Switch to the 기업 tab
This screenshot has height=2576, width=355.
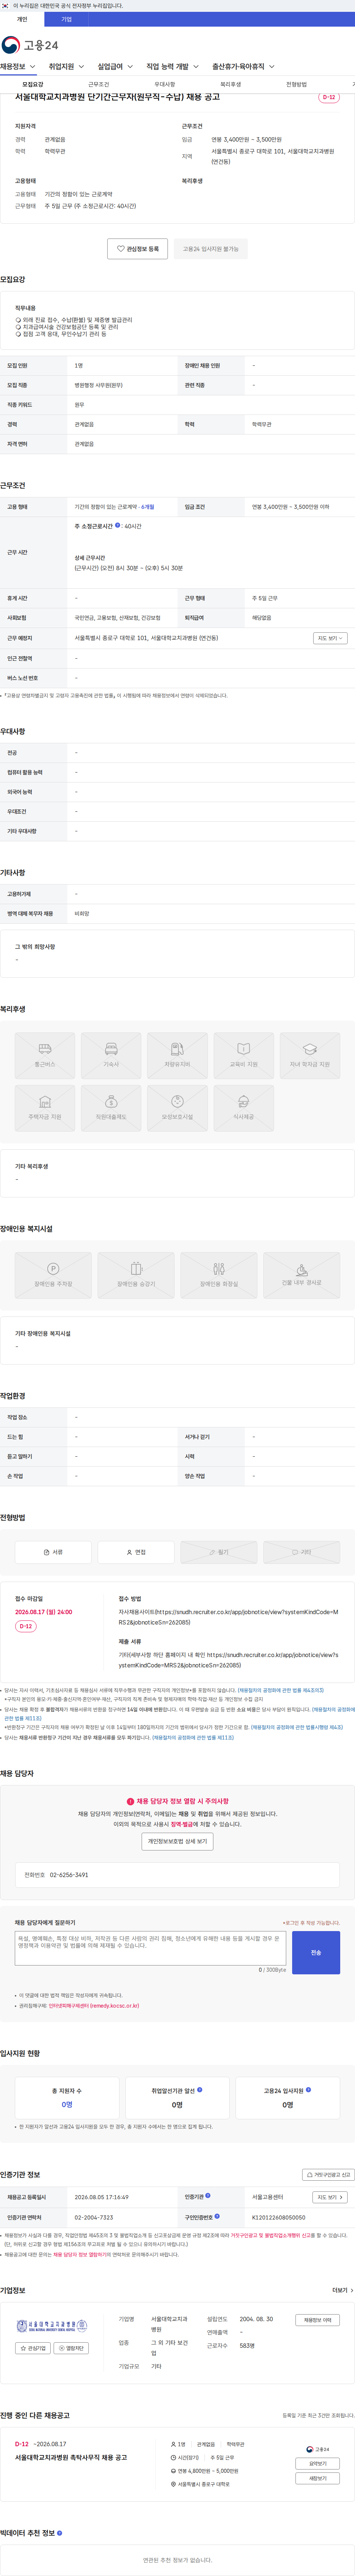point(66,19)
